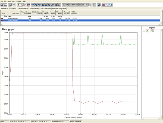Click Pair 1 - CoS1 red legend entry
The width and height of the screenshot is (163, 123).
coord(148,30)
